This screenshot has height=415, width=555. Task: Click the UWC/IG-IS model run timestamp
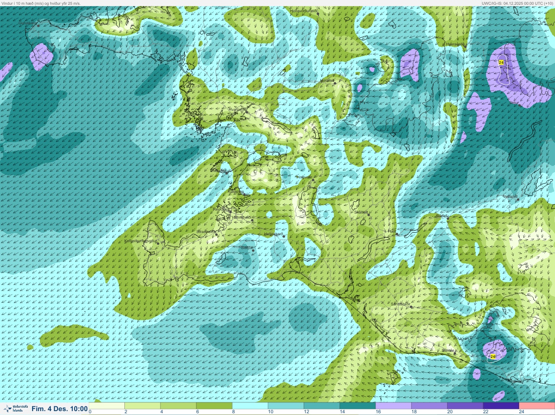click(x=517, y=3)
